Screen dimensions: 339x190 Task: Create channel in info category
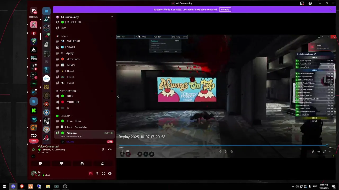[x=112, y=36]
